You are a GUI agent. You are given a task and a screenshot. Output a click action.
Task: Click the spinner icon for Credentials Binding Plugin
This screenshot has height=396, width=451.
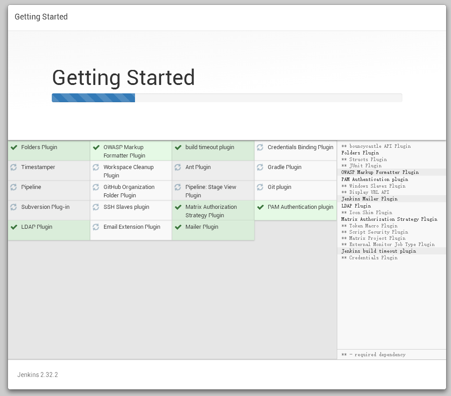pos(260,147)
